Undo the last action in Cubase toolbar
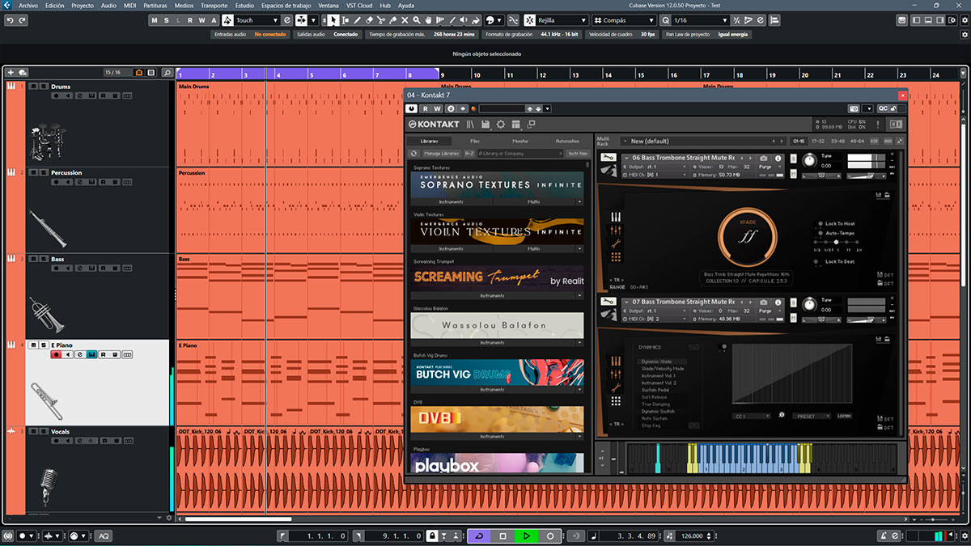 coord(11,20)
